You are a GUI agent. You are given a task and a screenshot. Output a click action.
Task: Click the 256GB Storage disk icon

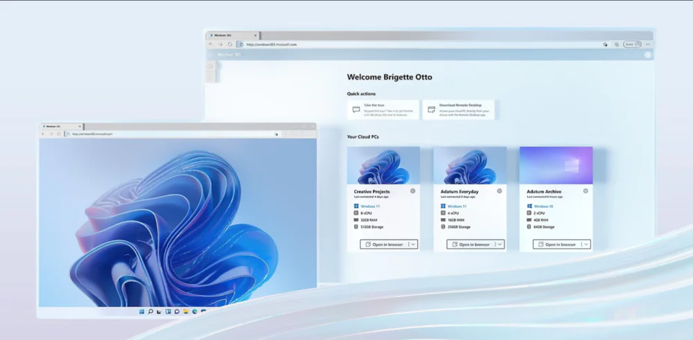pyautogui.click(x=443, y=227)
